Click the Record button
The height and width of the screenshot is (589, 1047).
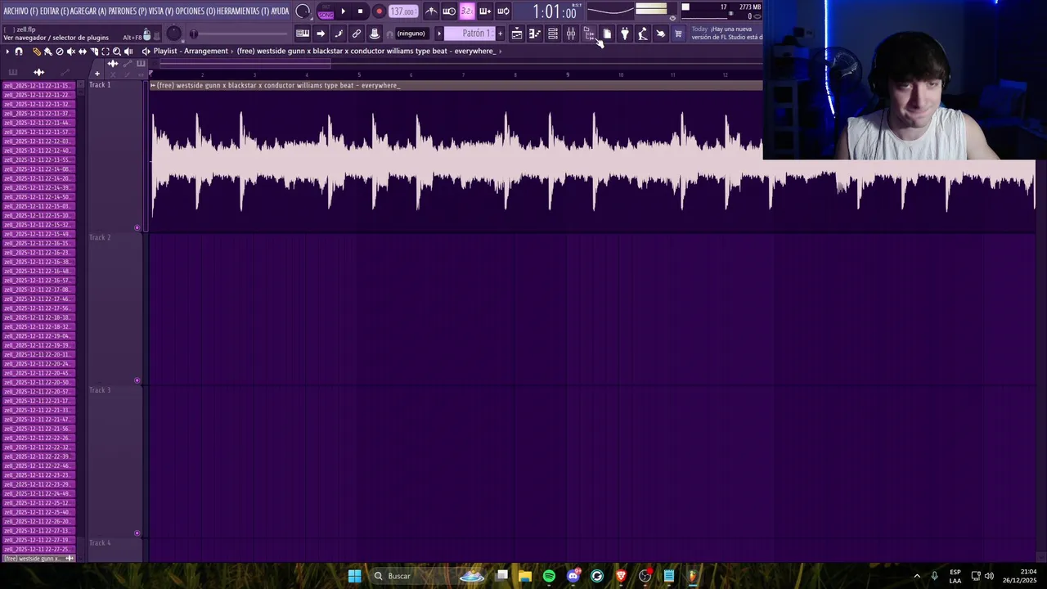[x=379, y=11]
